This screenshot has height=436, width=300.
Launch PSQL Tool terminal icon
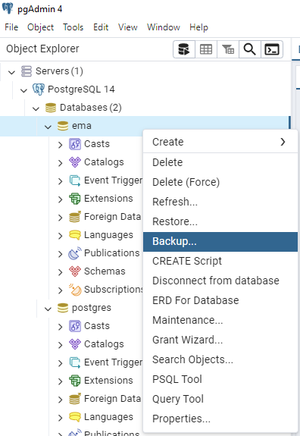[x=272, y=49]
